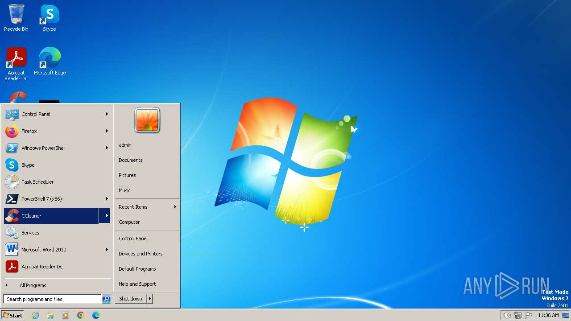The height and width of the screenshot is (321, 571).
Task: Click the Task Scheduler clock icon
Action: tap(12, 182)
